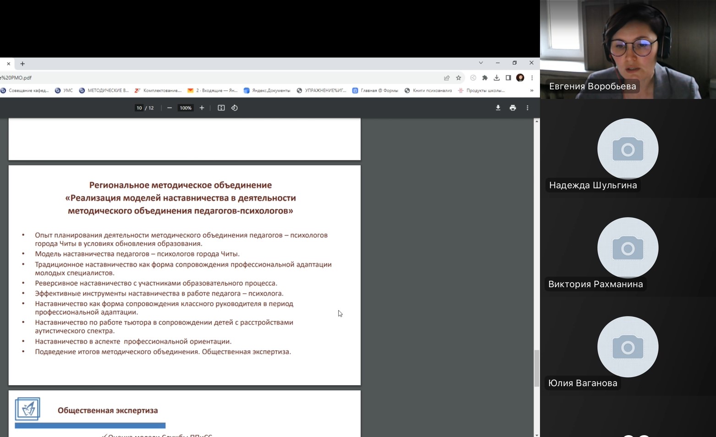Open Chrome three-dot main menu
Screen dimensions: 716x437
click(x=532, y=78)
